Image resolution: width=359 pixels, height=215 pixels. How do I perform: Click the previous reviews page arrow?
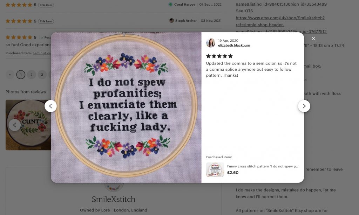point(10,75)
